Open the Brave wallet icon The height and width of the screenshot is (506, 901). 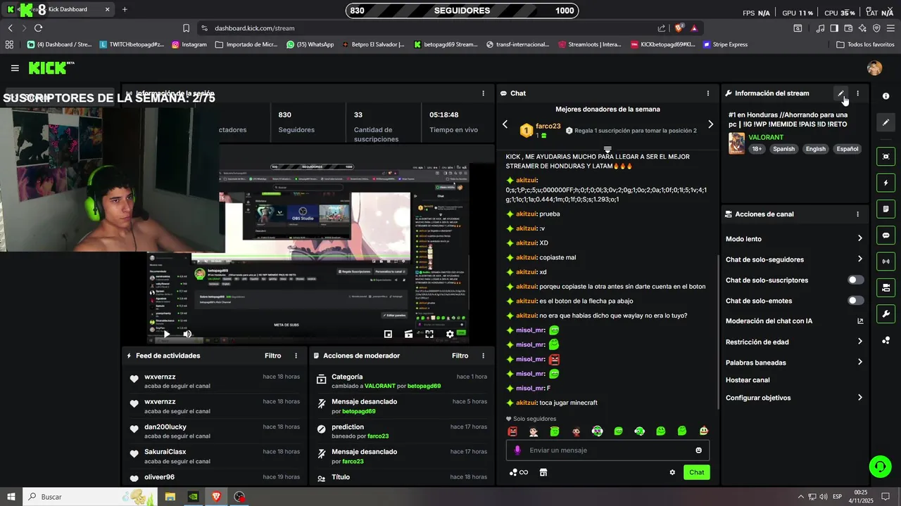(x=848, y=28)
